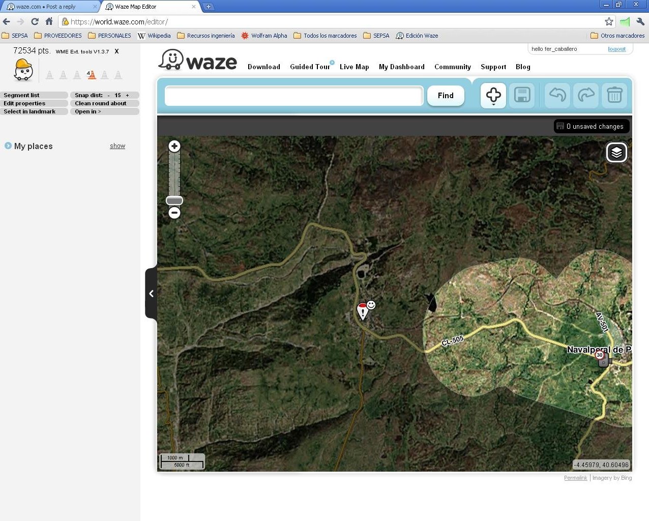The image size is (649, 521).
Task: Click the zoom out minus button on map
Action: [174, 213]
